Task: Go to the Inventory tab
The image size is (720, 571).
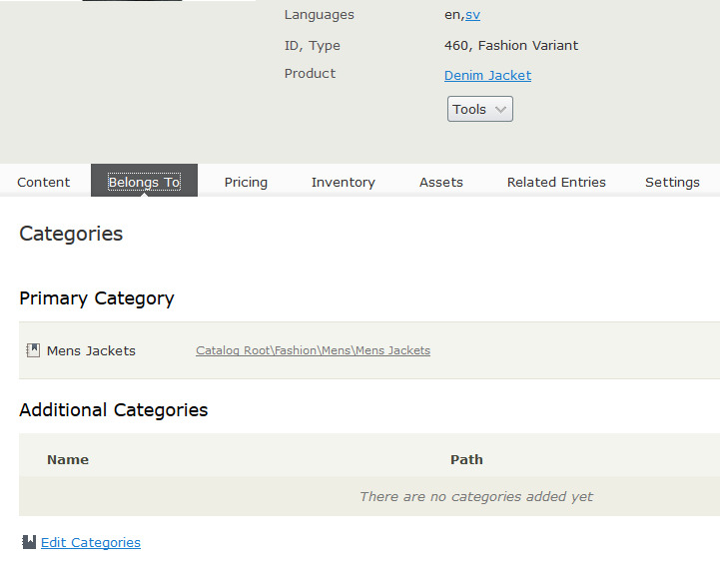Action: coord(343,182)
